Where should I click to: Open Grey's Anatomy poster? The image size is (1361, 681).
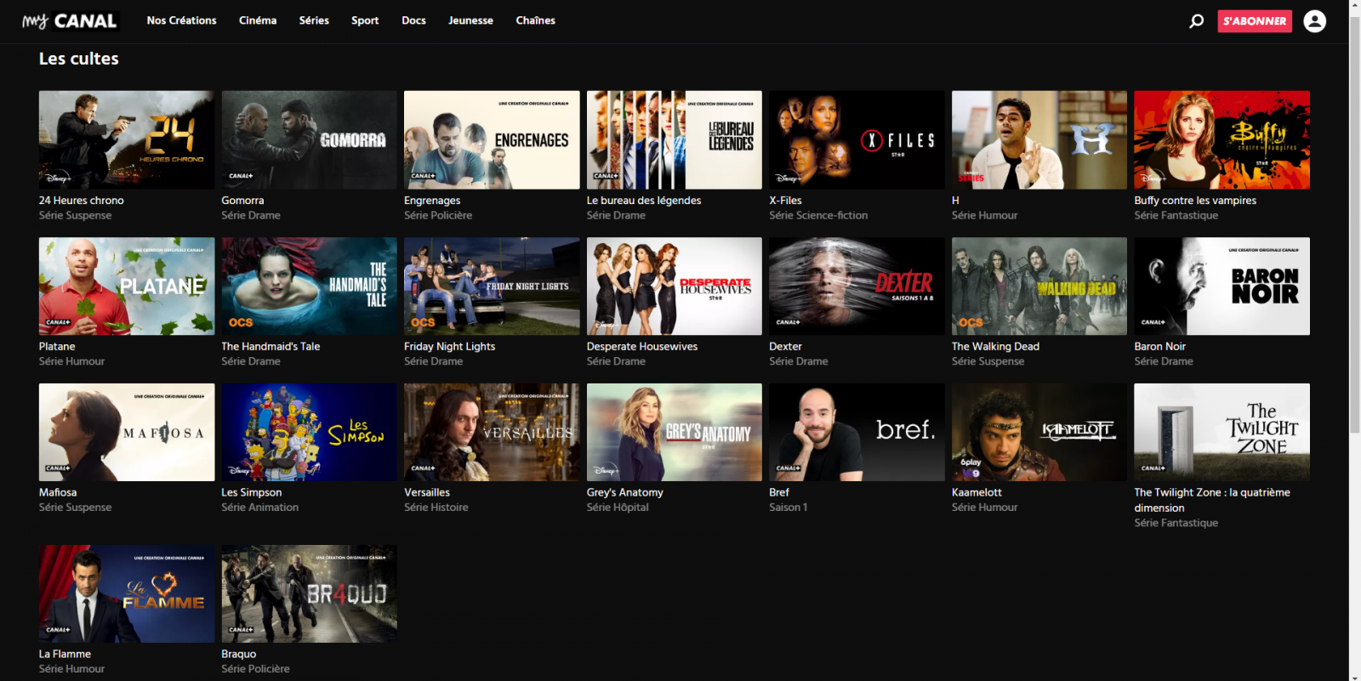tap(674, 432)
